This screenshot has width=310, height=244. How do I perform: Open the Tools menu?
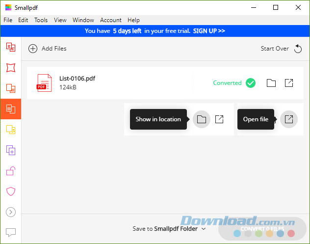[41, 20]
